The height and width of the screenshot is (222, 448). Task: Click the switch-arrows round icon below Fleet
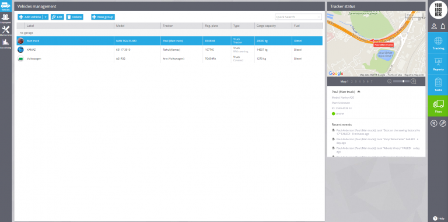coord(434,123)
